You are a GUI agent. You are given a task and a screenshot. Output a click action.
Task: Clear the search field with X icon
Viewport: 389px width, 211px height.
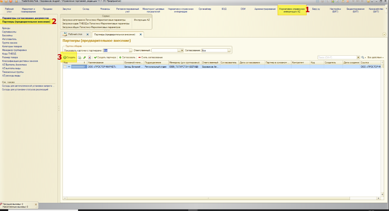(x=358, y=57)
